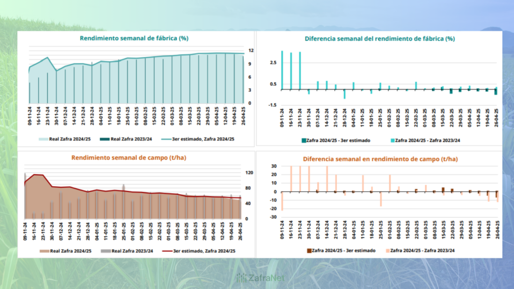Select the 'Diferencia semanal del rendimiento de fábrica (%)' title
Viewport: 514px width, 289px height.
379,39
